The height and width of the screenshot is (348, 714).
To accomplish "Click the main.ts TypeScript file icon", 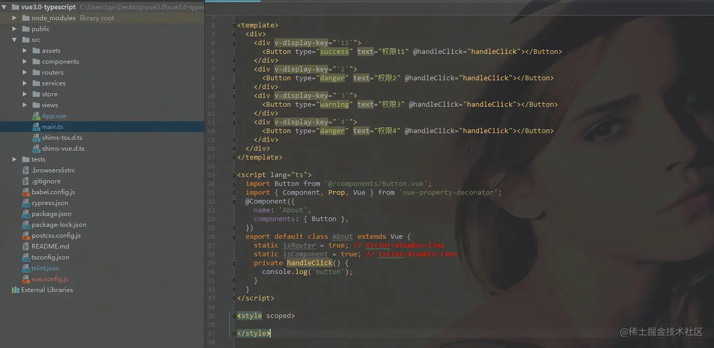I will (36, 127).
